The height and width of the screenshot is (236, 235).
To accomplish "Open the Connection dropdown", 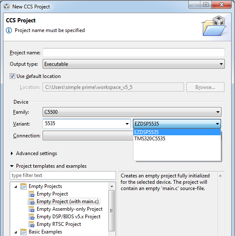I will click(x=88, y=136).
